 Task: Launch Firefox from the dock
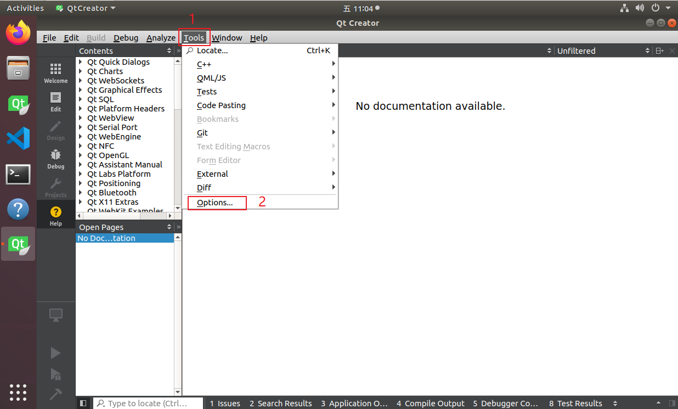[x=18, y=32]
